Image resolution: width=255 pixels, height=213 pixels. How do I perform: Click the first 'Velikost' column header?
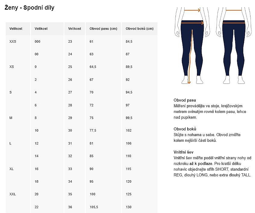coord(16,29)
